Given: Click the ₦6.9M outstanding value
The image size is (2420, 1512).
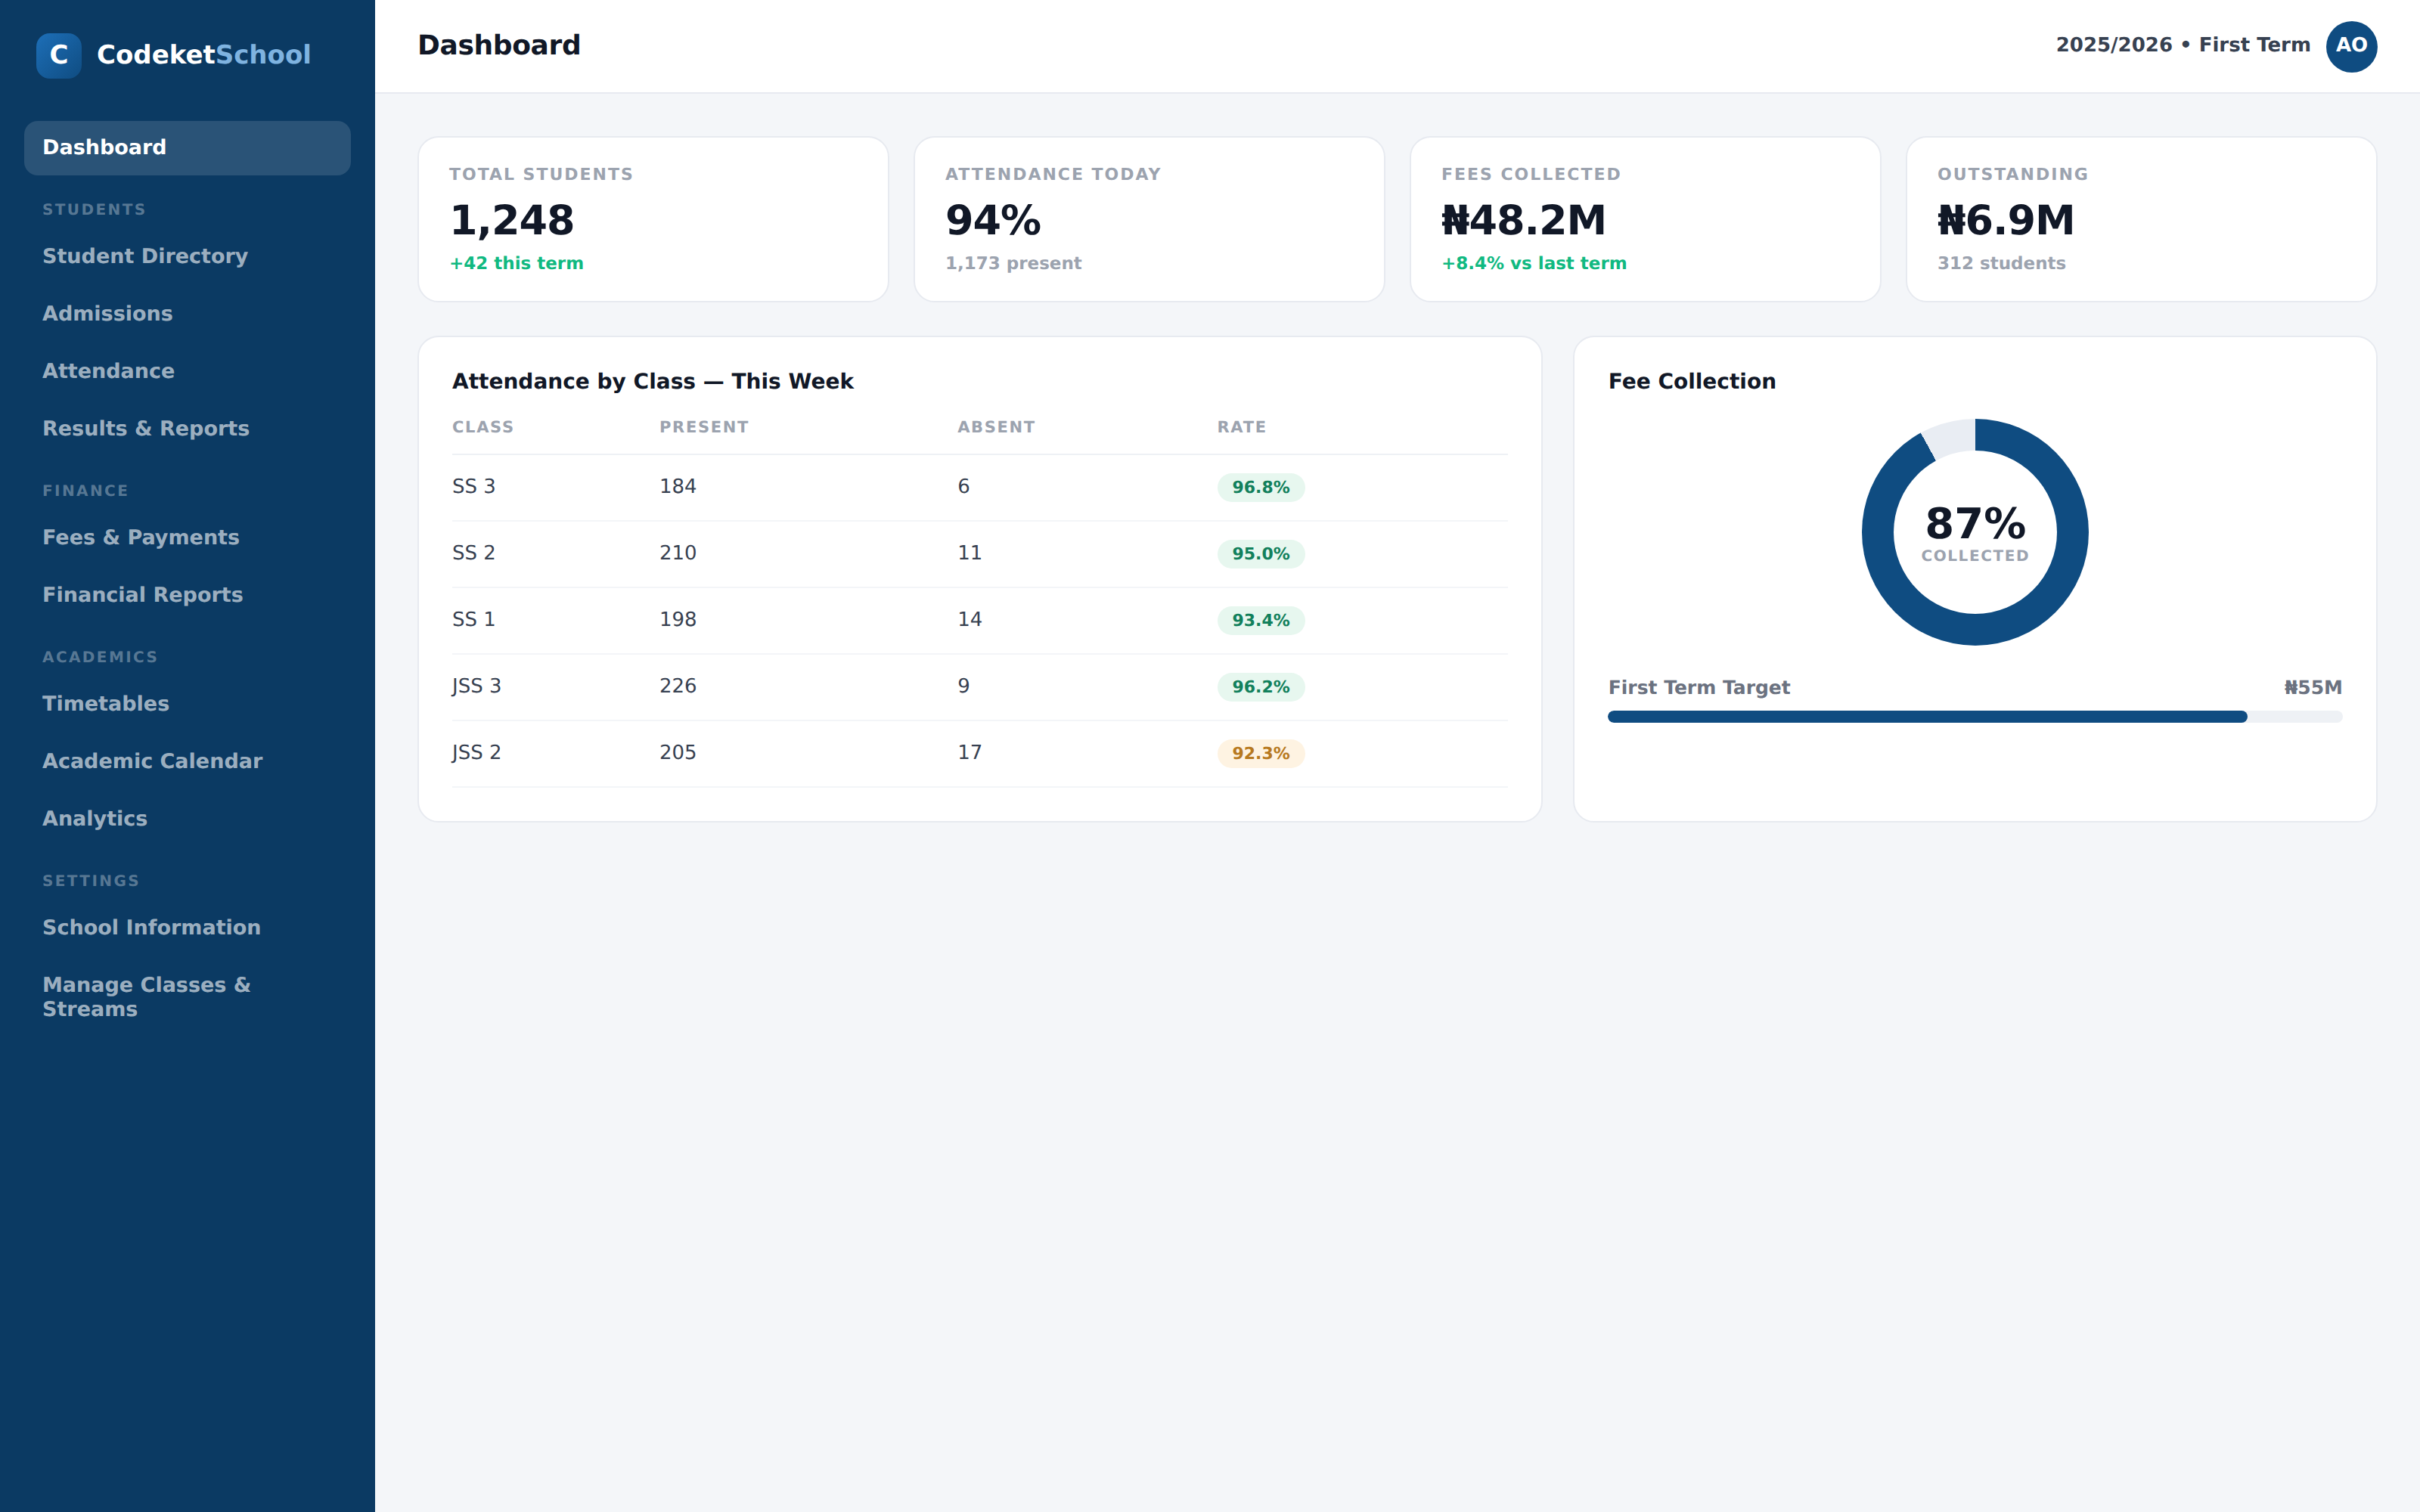Looking at the screenshot, I should (2005, 220).
